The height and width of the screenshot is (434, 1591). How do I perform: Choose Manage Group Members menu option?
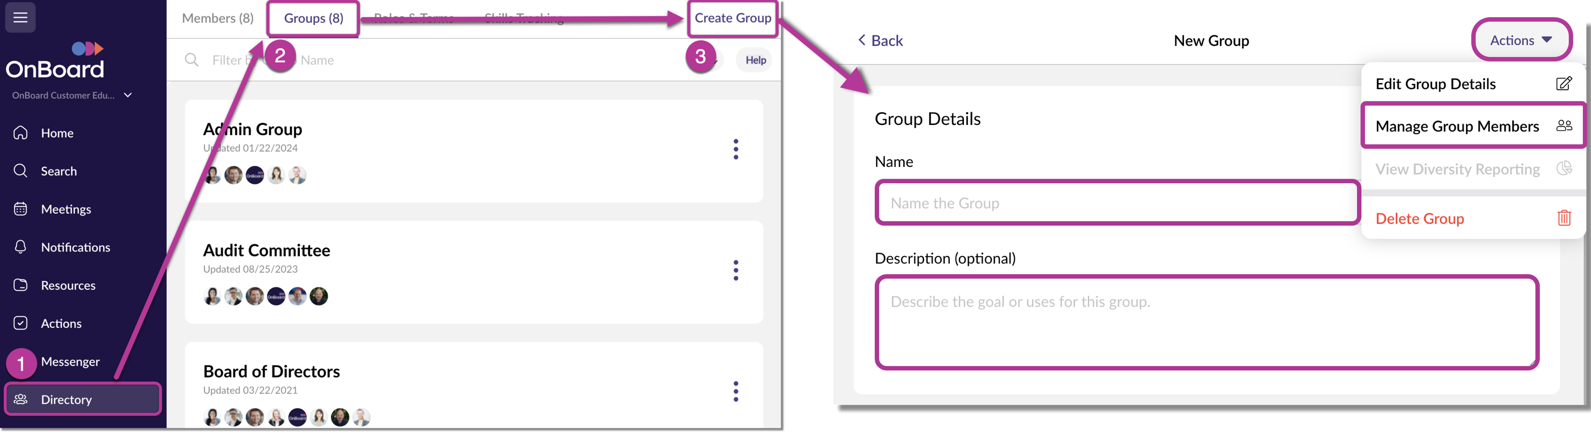point(1473,126)
